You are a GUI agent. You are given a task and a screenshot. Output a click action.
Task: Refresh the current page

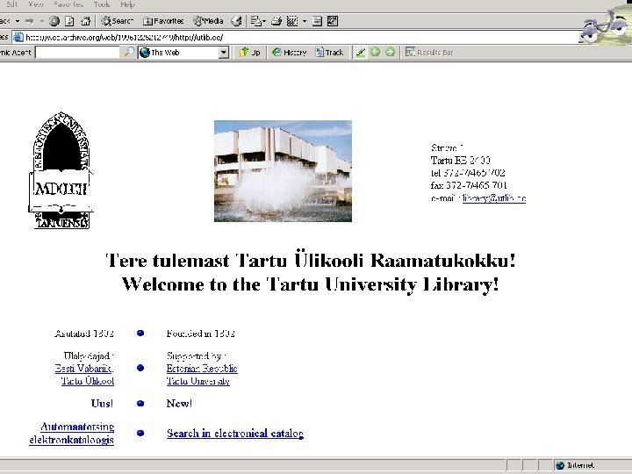[x=69, y=21]
